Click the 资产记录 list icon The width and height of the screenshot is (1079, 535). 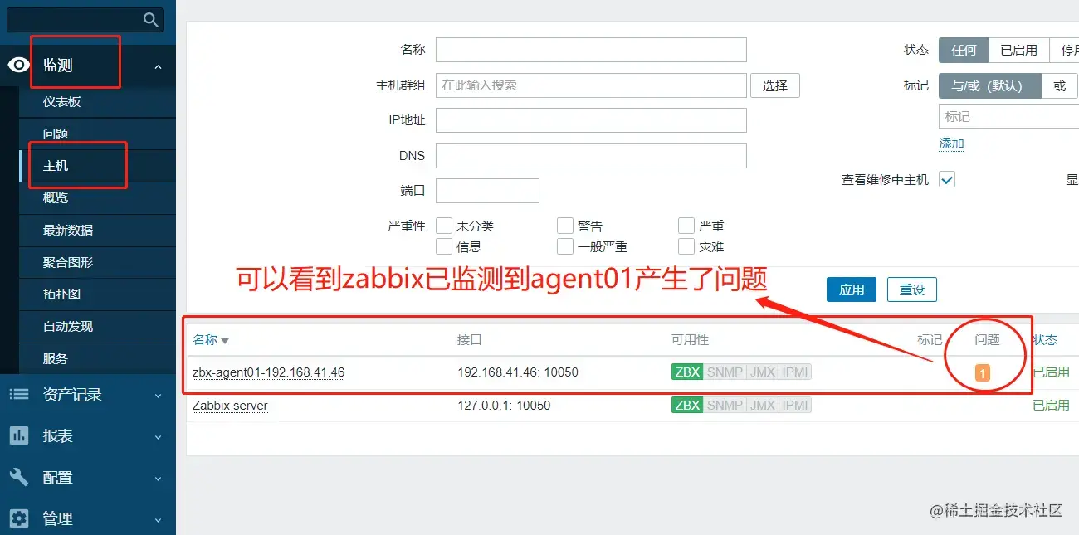click(18, 395)
